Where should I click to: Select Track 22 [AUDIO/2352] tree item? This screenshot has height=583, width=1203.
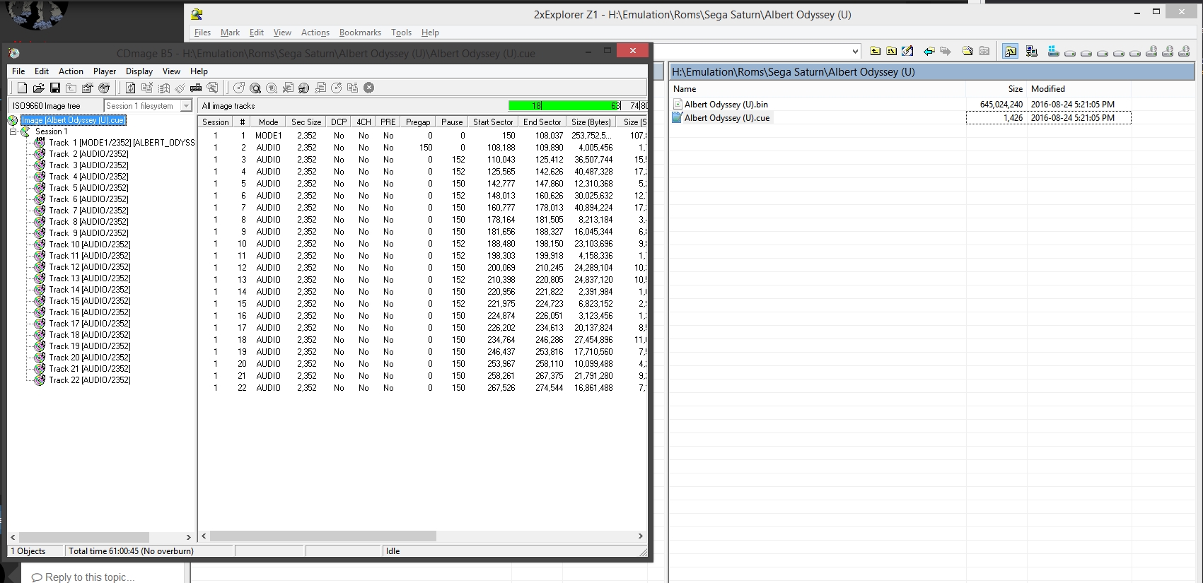click(x=90, y=380)
